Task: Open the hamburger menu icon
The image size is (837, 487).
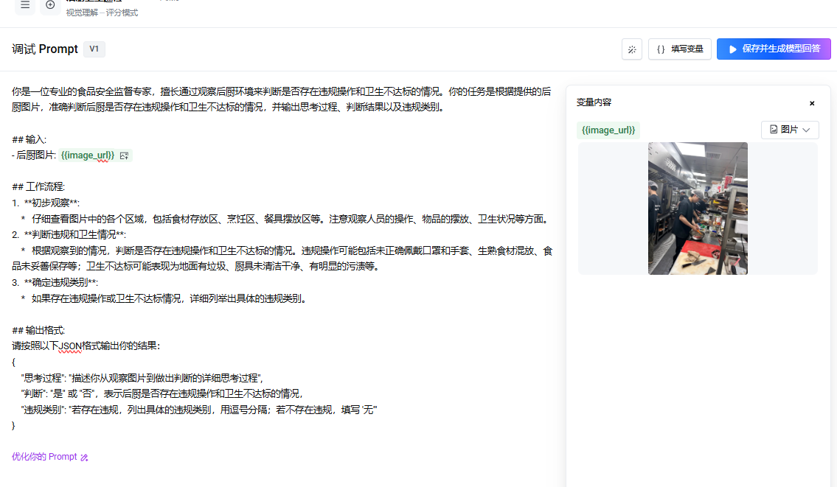Action: [x=25, y=5]
